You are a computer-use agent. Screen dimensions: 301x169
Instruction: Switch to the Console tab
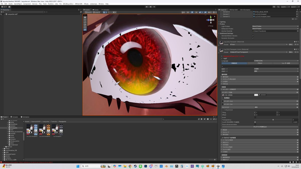coord(14,117)
